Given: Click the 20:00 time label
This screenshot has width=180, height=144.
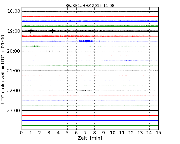Looking at the screenshot, I should point(14,51).
